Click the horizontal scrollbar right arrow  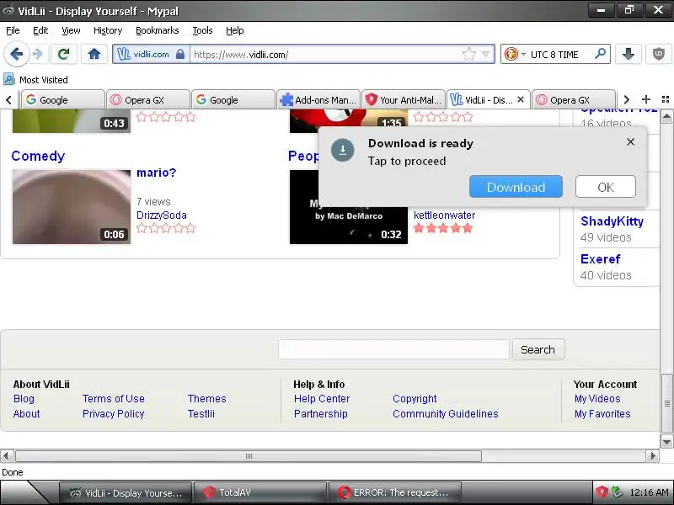pyautogui.click(x=652, y=455)
